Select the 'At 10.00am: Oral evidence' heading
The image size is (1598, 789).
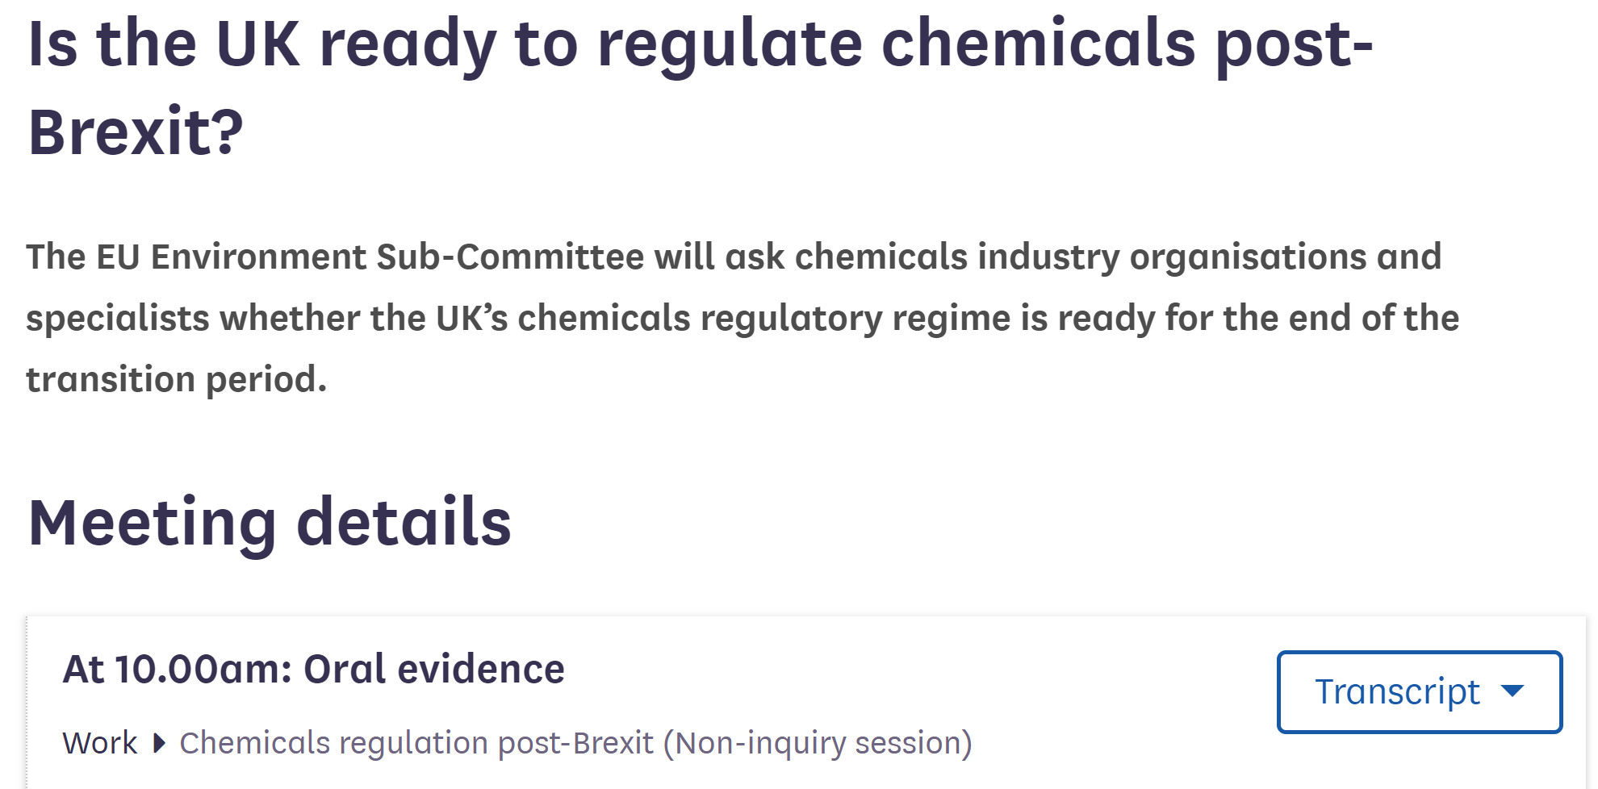click(313, 669)
